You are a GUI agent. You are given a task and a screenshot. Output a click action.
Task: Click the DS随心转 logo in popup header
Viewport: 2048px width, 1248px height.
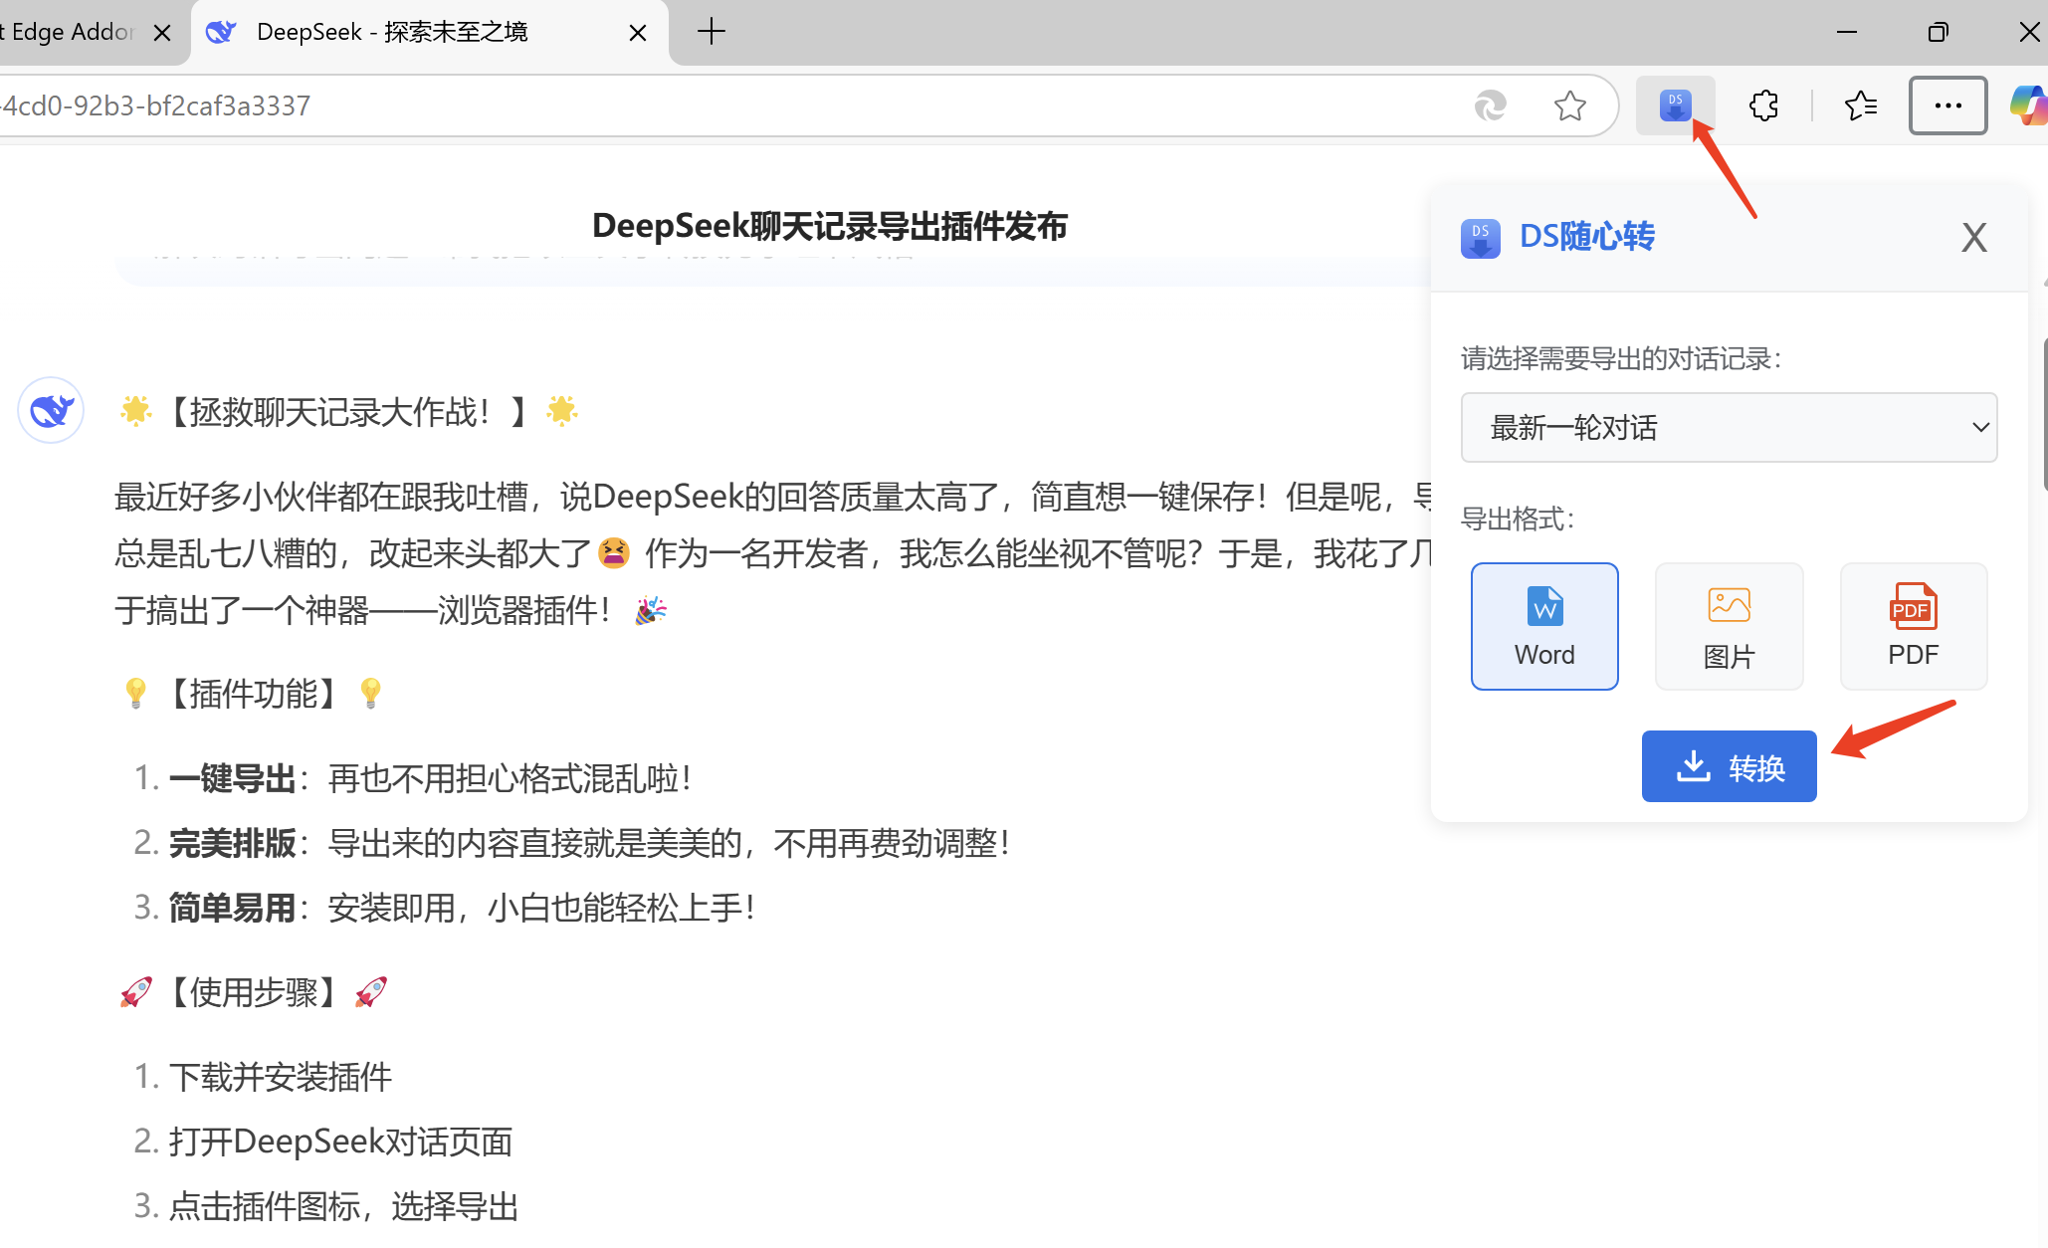1480,239
